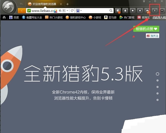Open the 百度 bookmark

14,17
